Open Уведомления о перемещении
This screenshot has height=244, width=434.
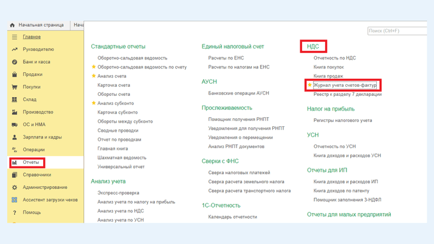click(x=241, y=138)
